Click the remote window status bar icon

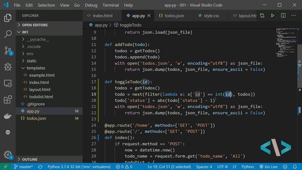tap(6, 167)
